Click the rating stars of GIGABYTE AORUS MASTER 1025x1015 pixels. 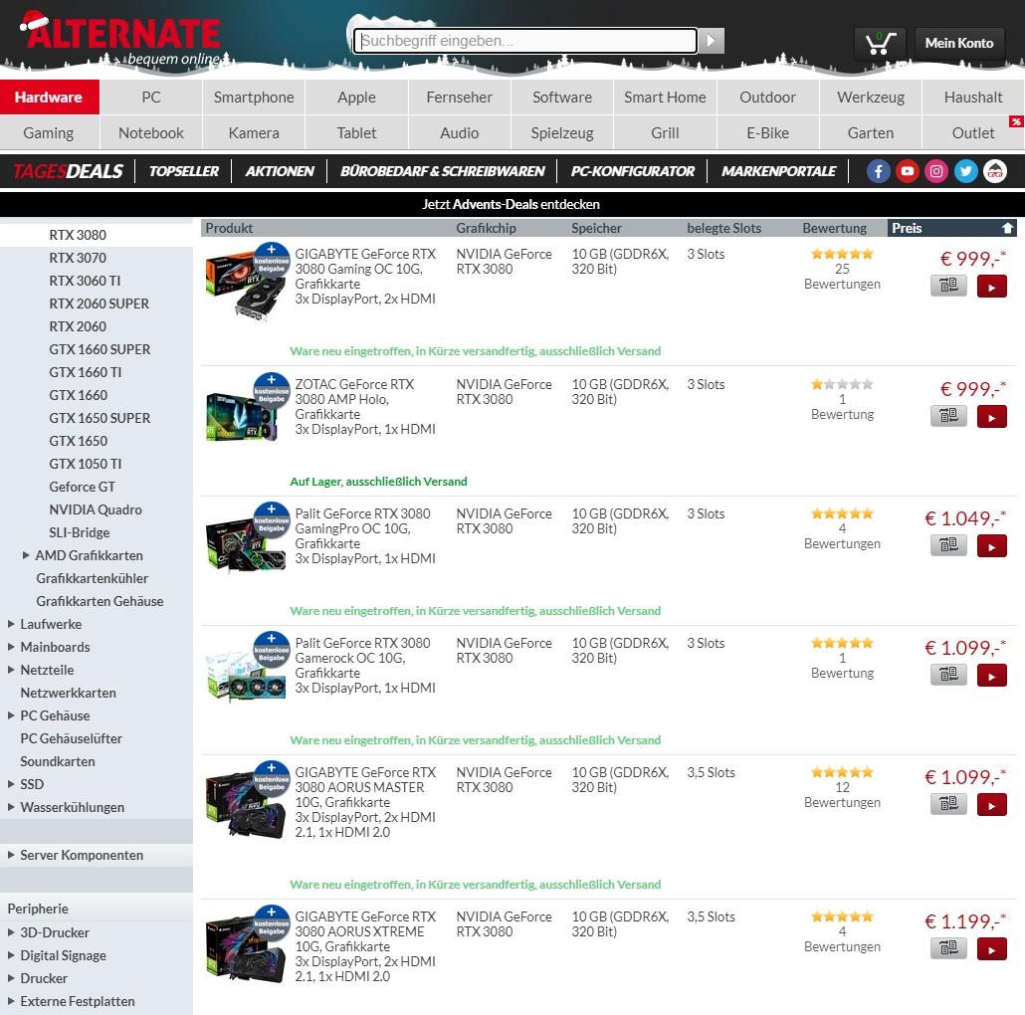tap(842, 771)
